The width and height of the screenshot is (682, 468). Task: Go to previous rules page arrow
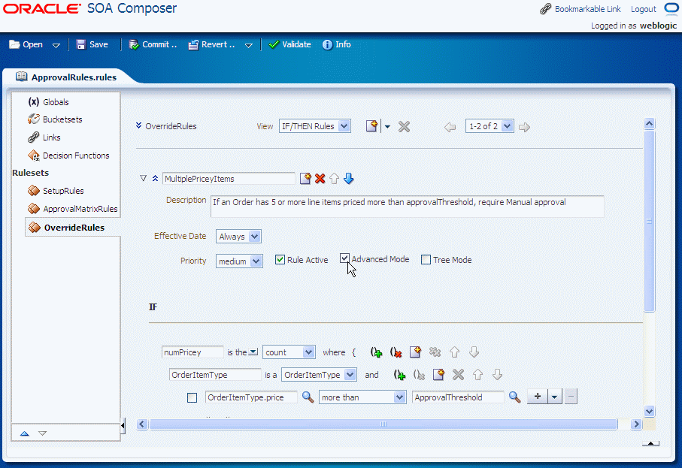click(450, 127)
